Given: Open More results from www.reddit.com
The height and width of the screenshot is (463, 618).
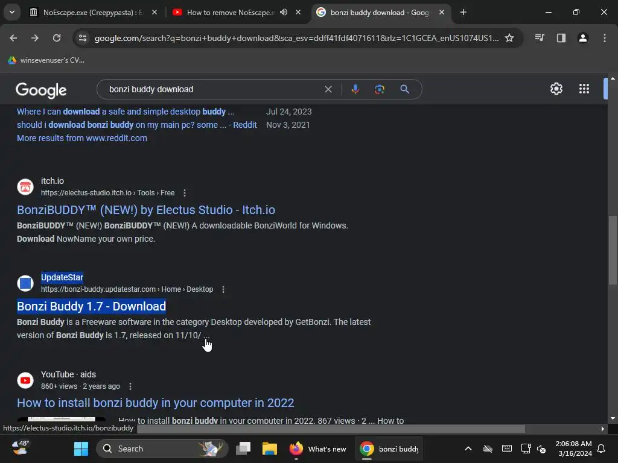Looking at the screenshot, I should coord(82,138).
